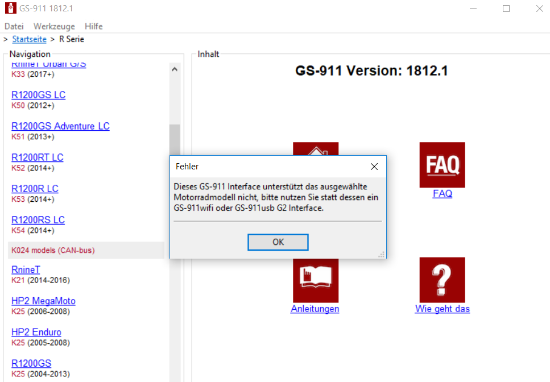Viewport: 550px width, 382px height.
Task: Select R1200RT LC from navigation
Action: tap(37, 157)
